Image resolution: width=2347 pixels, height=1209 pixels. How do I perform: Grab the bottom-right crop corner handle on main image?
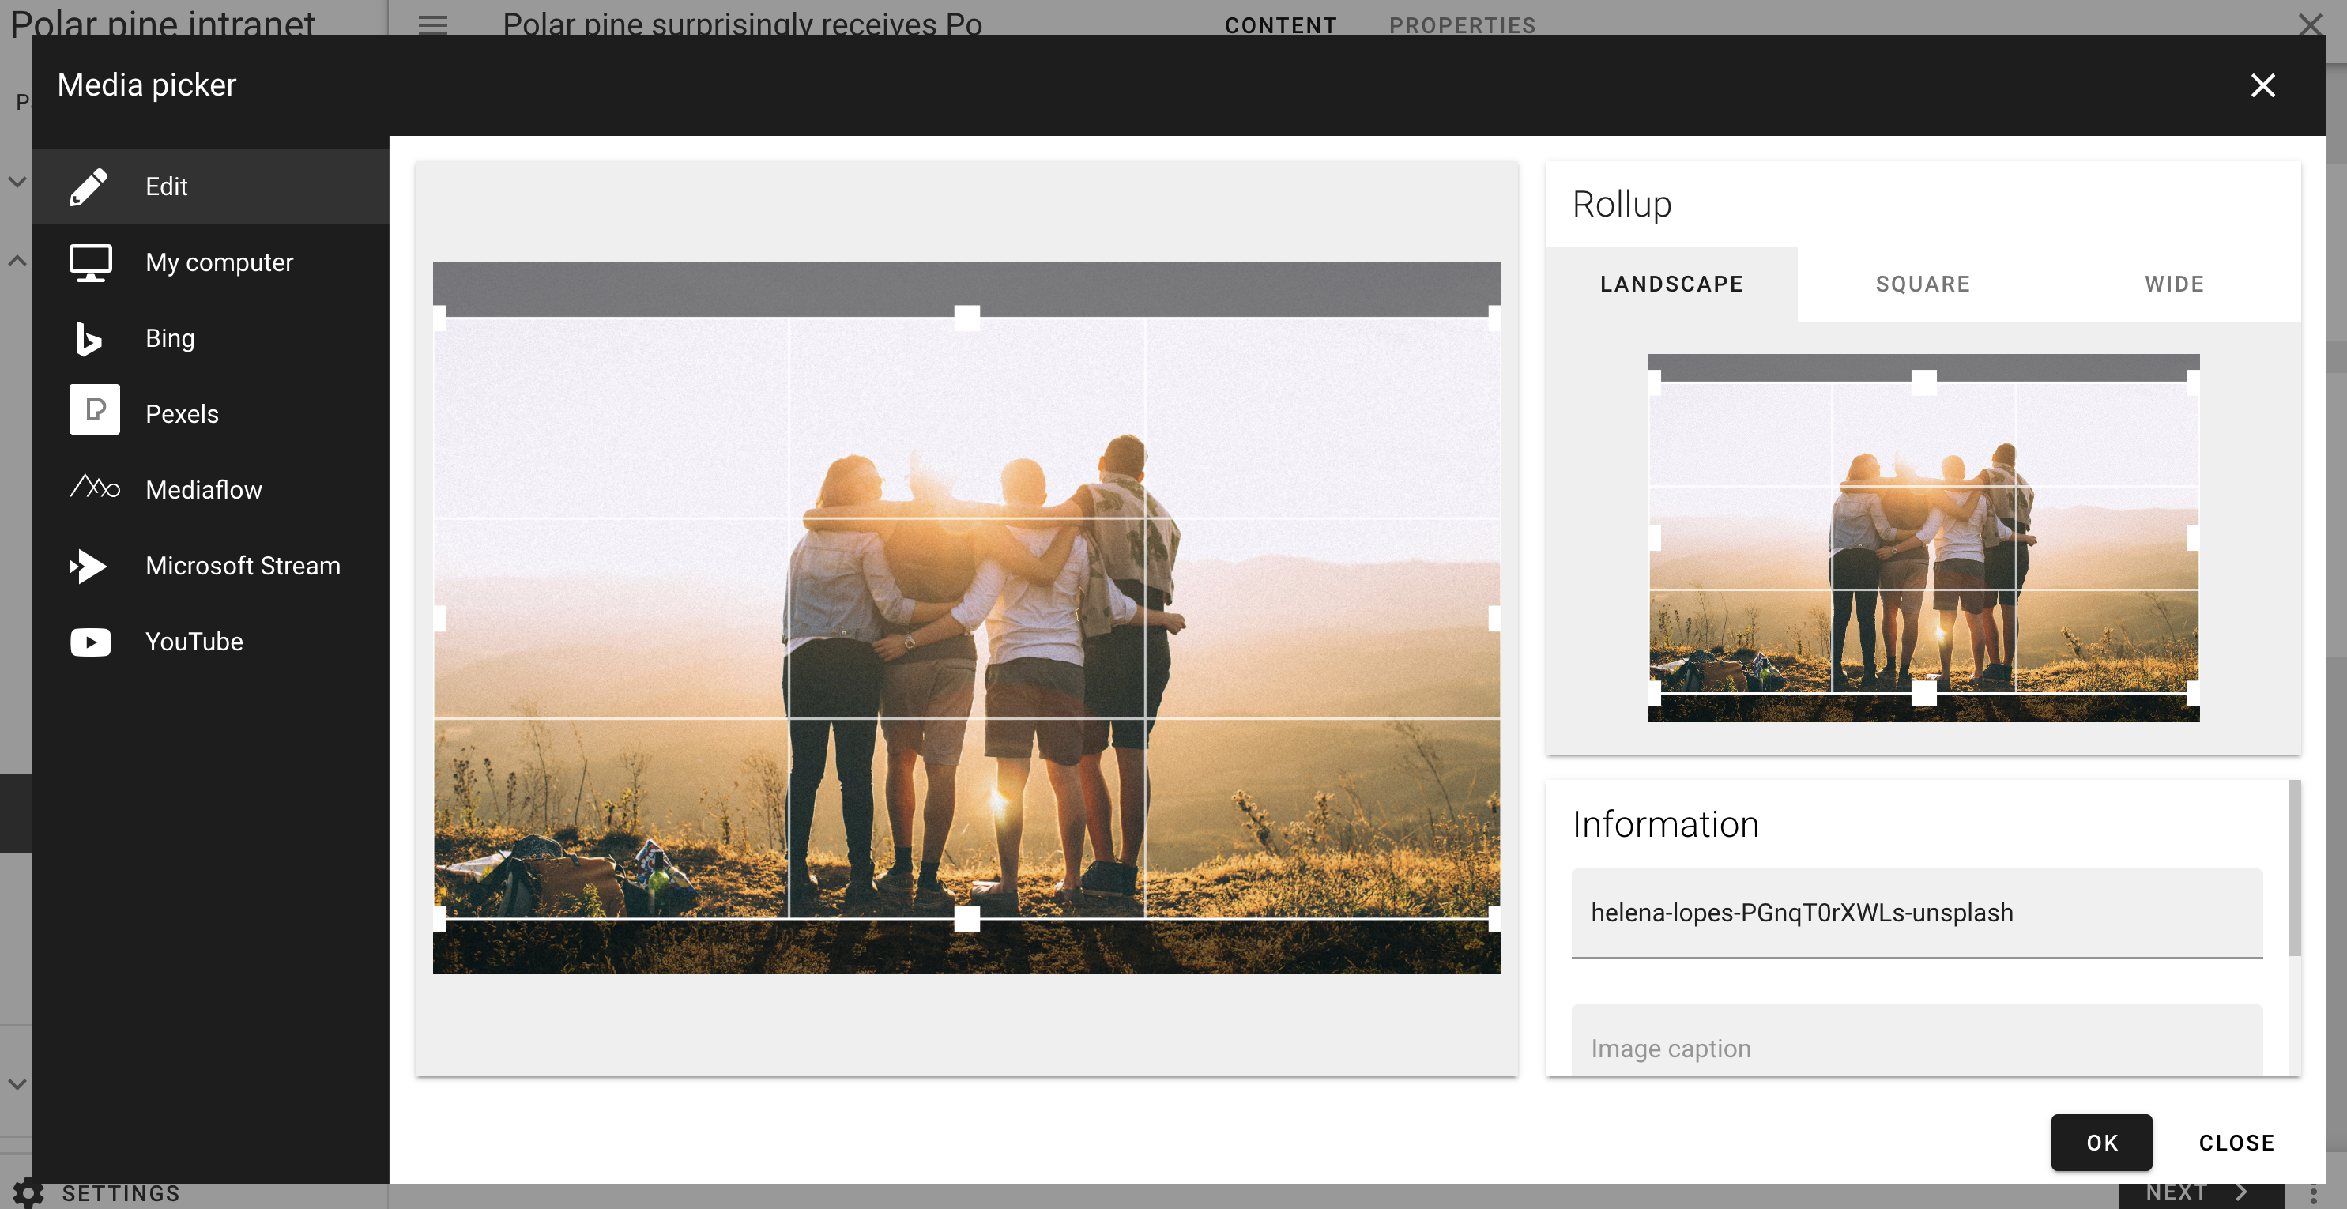(x=1494, y=918)
